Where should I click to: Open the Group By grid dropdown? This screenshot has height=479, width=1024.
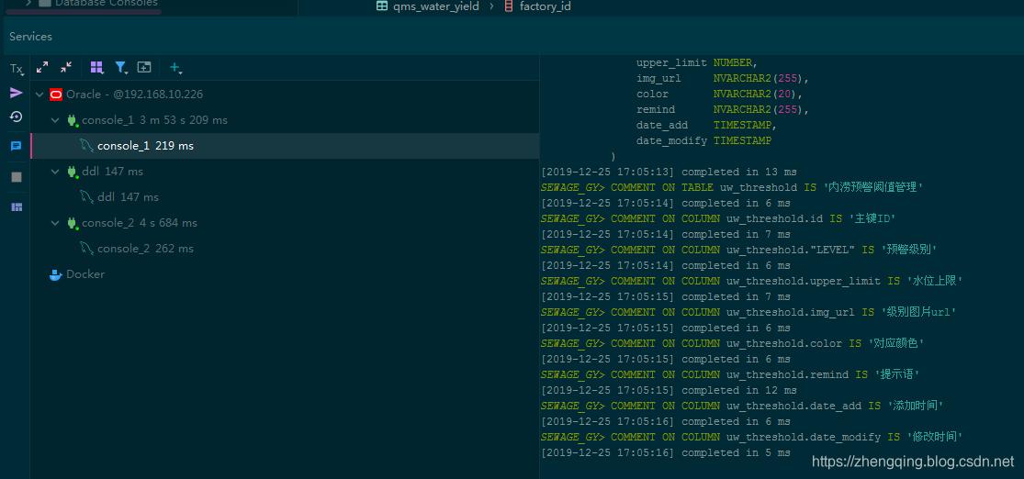click(97, 67)
